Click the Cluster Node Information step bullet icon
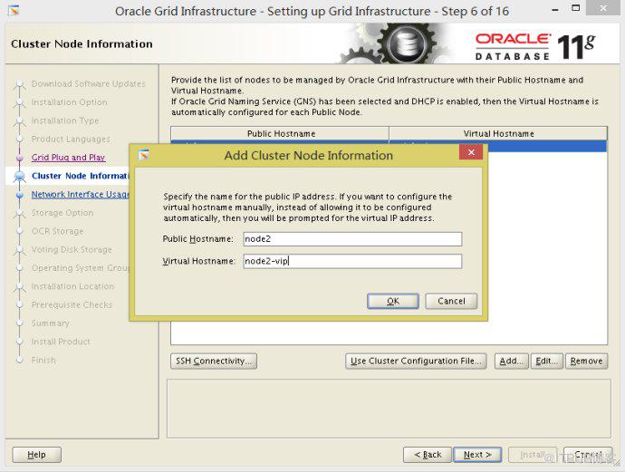Screen dimensions: 625x472 tap(19, 176)
